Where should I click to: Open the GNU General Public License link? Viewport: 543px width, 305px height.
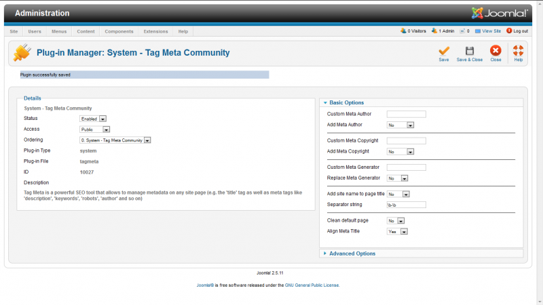[x=312, y=285]
